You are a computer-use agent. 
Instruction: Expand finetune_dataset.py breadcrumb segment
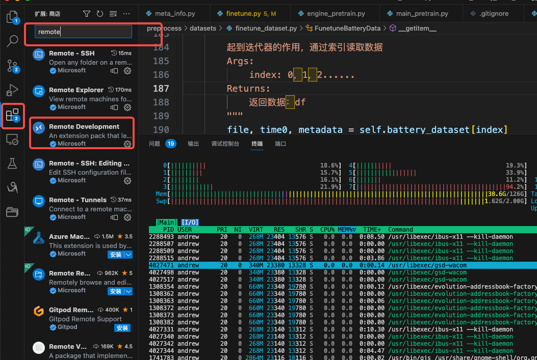pyautogui.click(x=266, y=29)
